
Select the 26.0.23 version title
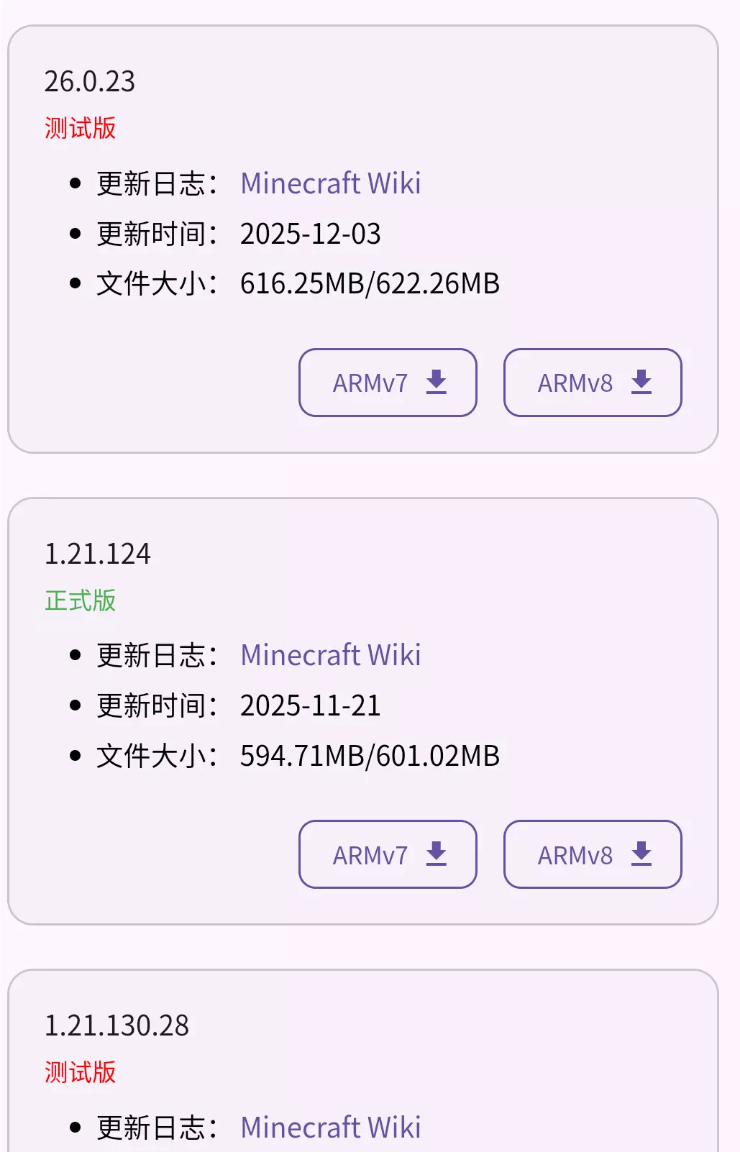click(90, 81)
